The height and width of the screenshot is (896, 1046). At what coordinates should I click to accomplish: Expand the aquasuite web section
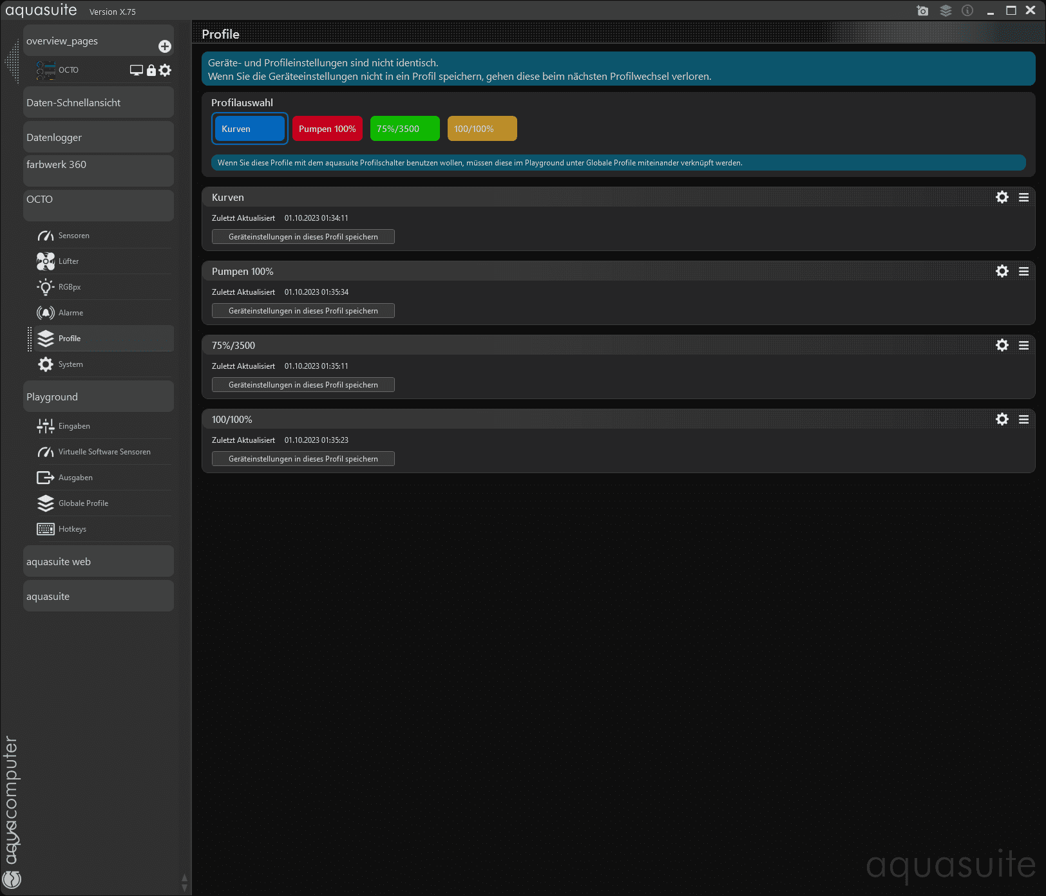[99, 561]
